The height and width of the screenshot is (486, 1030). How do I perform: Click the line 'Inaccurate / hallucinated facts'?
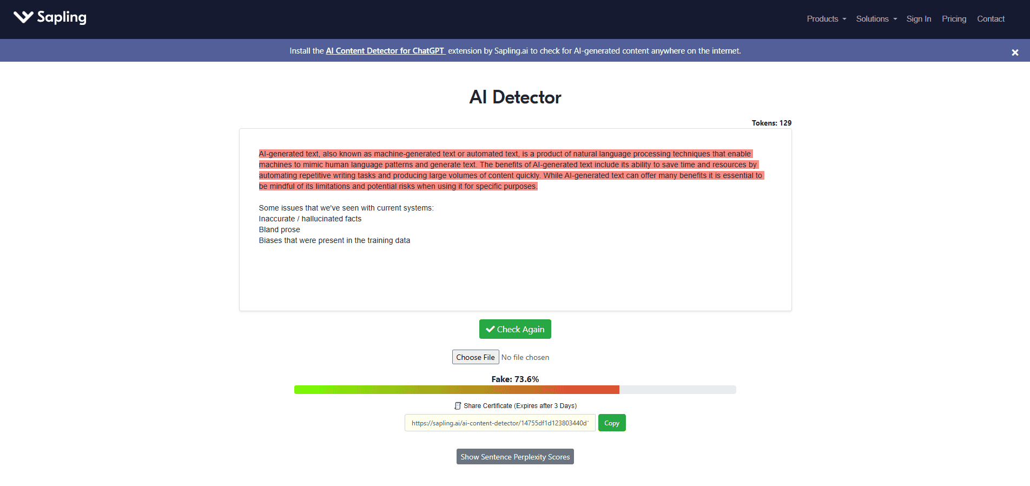click(310, 219)
